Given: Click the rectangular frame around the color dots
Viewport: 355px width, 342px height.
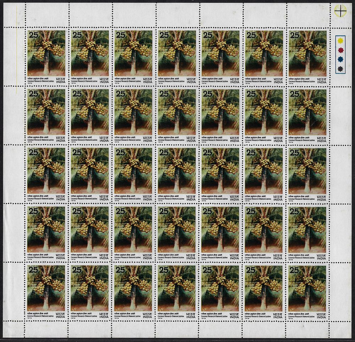Looking at the screenshot, I should pos(340,55).
